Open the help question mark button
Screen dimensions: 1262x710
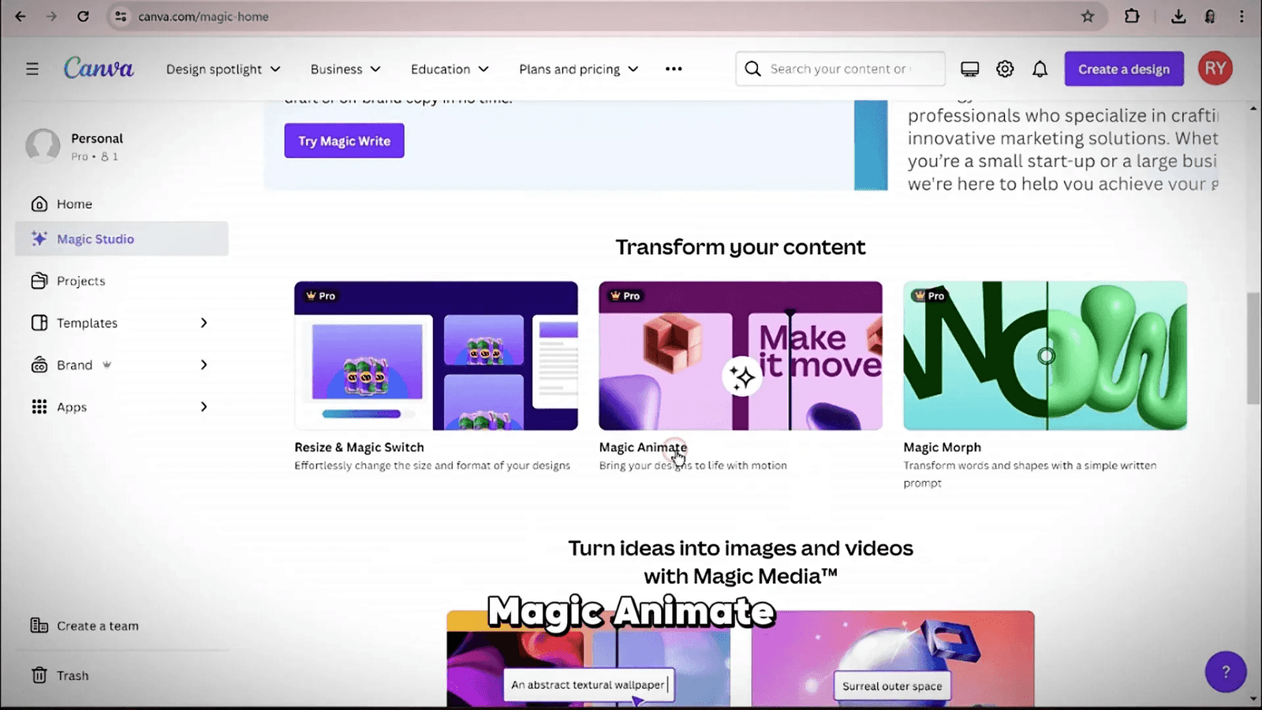click(1226, 671)
